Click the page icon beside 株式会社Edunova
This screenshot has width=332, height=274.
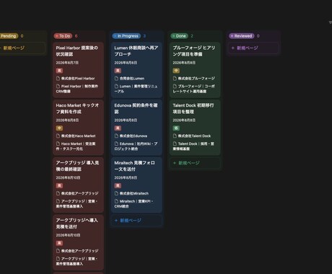tap(116, 136)
